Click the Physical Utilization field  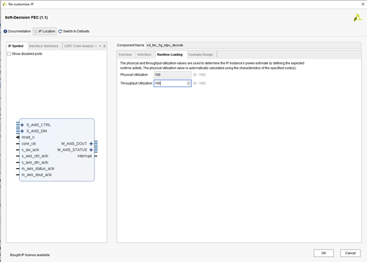(x=172, y=74)
